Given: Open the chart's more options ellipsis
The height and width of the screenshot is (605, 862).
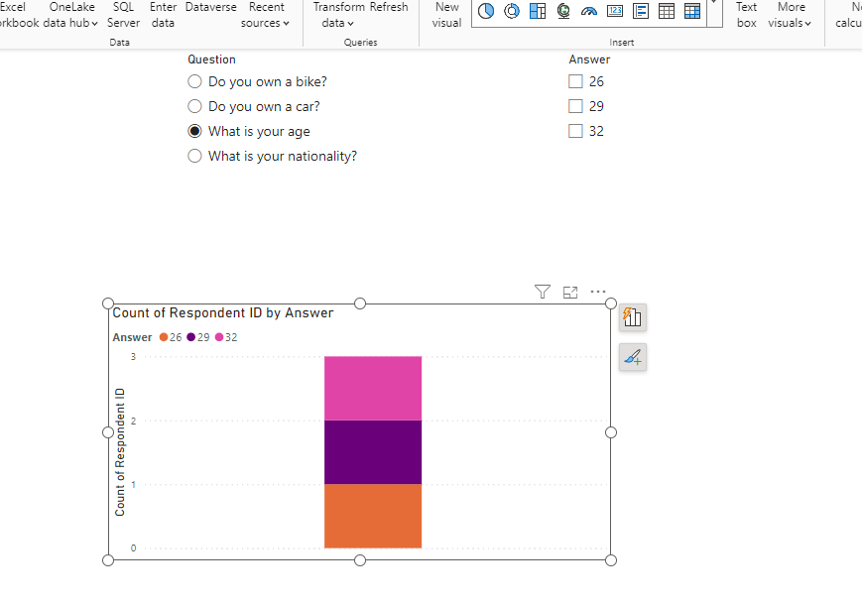Looking at the screenshot, I should [597, 292].
